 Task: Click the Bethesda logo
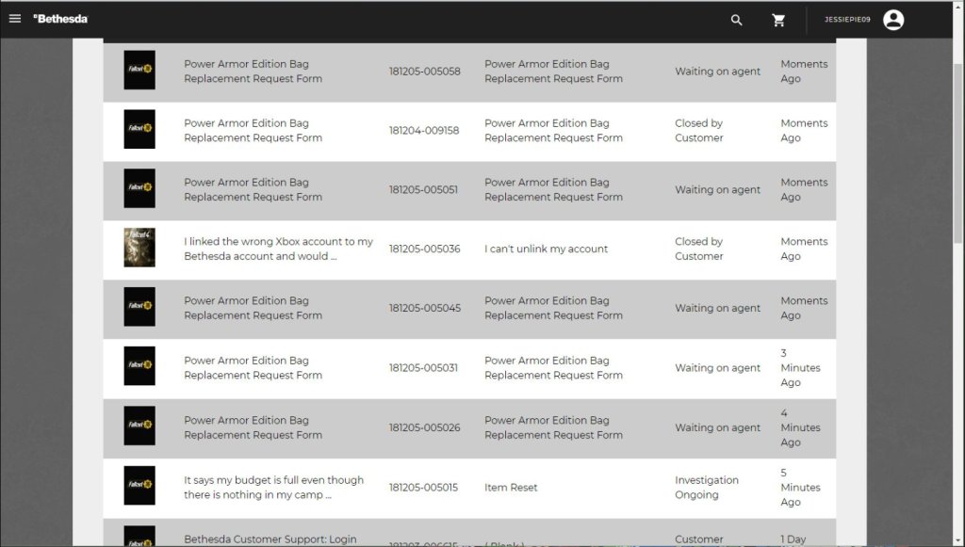coord(60,19)
